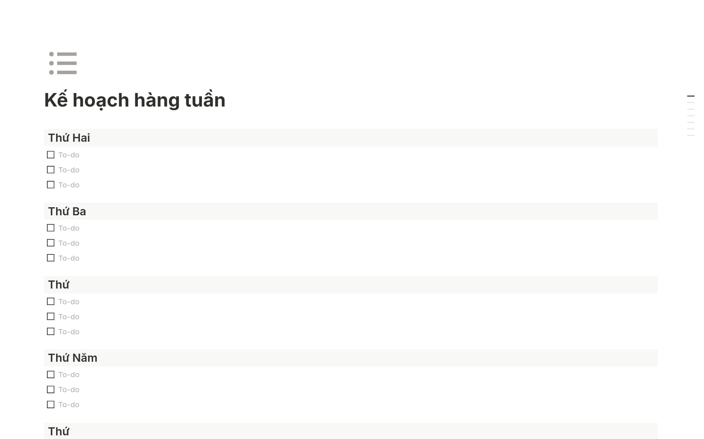Viewport: 704px width, 439px height.
Task: Tick the last To-do checkbox under Thứ Ba
Action: (x=51, y=258)
